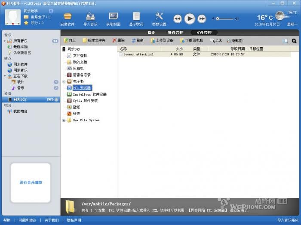This screenshot has width=301, height=225.
Task: Sort by 大小 column header
Action: tap(179, 49)
